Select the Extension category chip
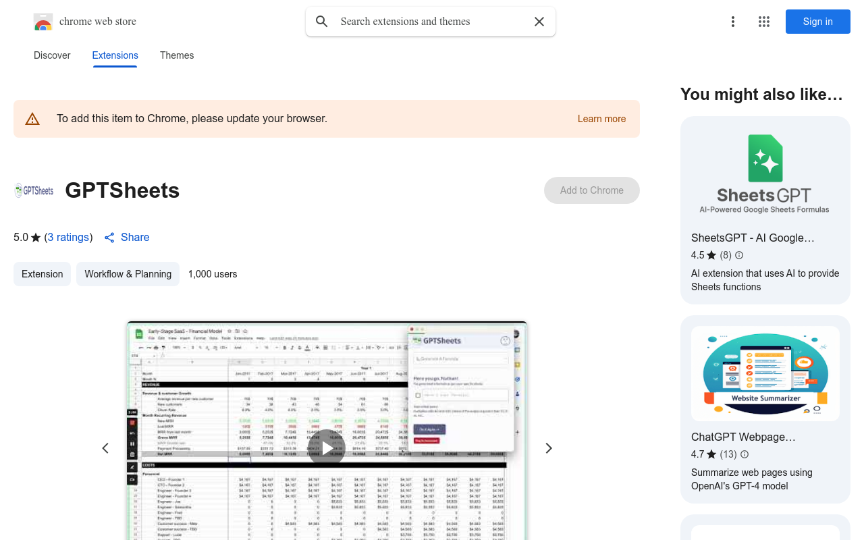The width and height of the screenshot is (864, 540). [x=42, y=274]
